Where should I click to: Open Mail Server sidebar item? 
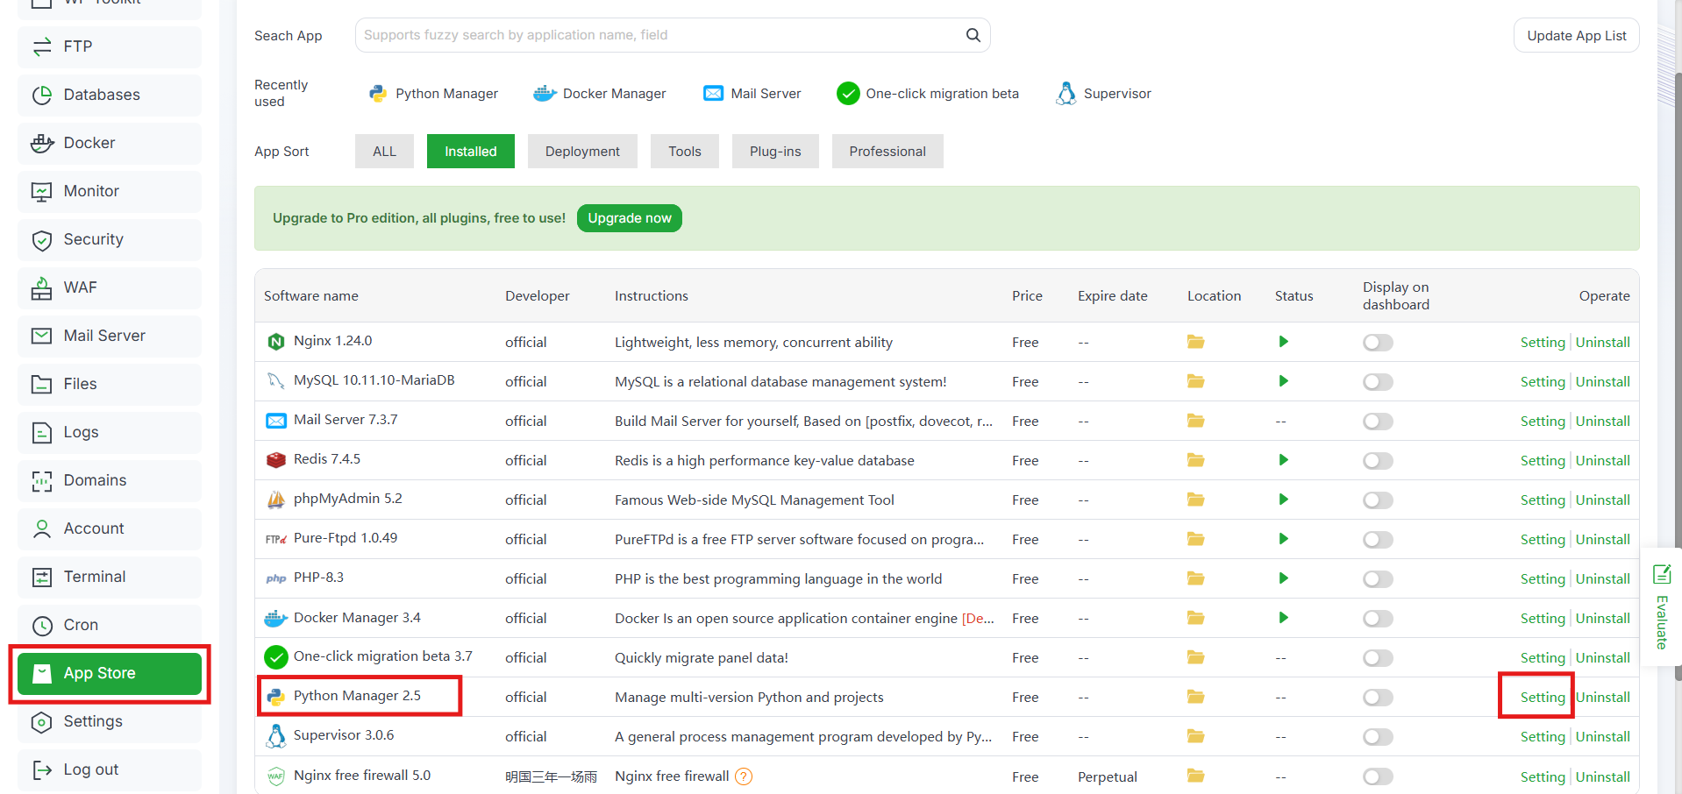110,336
